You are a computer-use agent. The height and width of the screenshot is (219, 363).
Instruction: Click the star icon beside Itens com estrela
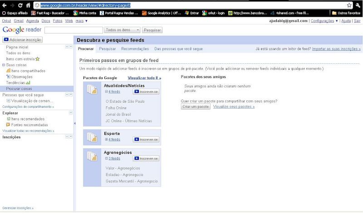37,59
